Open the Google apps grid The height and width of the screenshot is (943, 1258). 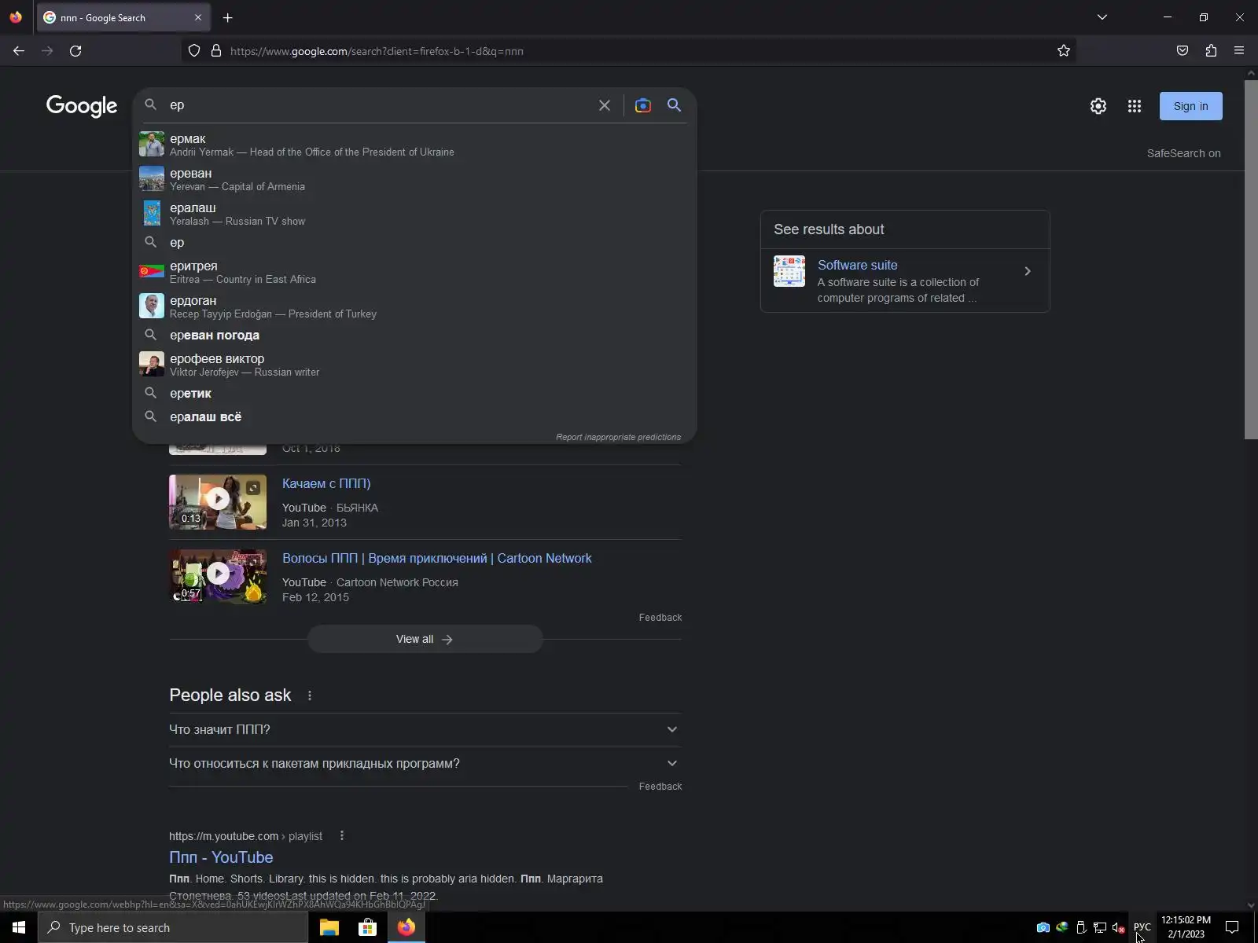point(1135,106)
